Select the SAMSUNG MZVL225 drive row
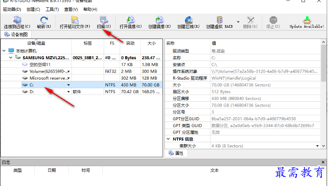The image size is (328, 186). pos(82,58)
